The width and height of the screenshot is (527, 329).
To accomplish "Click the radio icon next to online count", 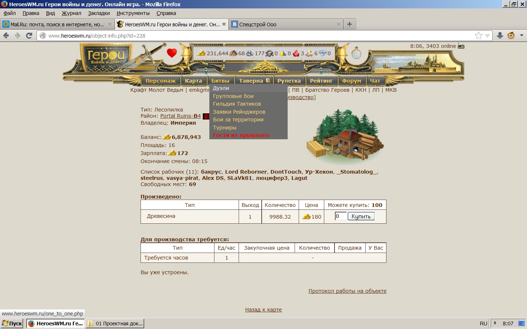I will [x=461, y=46].
